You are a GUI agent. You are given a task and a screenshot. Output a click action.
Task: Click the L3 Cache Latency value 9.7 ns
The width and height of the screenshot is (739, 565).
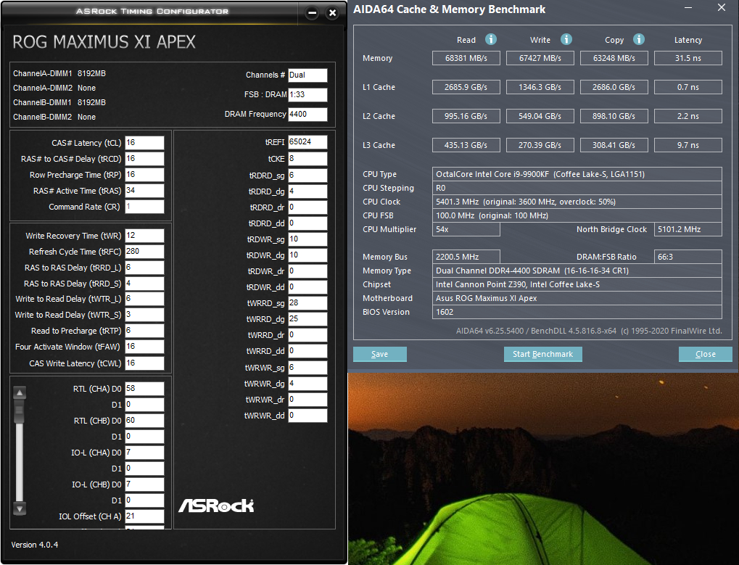tap(688, 145)
